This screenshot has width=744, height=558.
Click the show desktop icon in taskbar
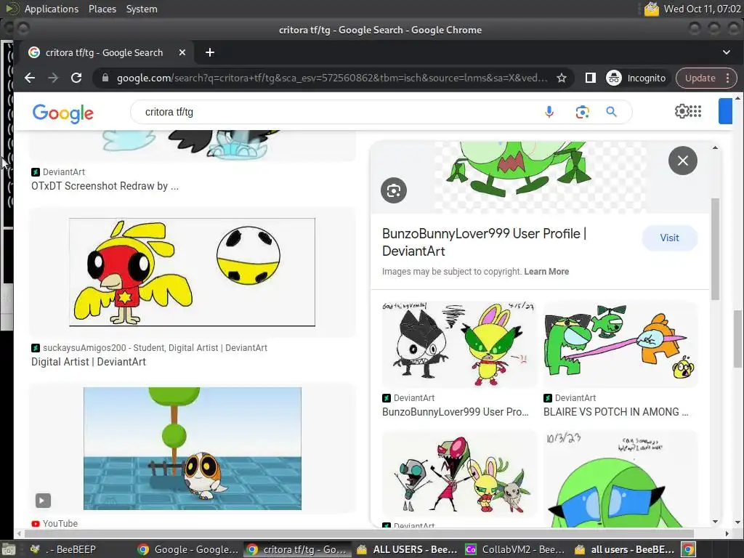coord(9,549)
